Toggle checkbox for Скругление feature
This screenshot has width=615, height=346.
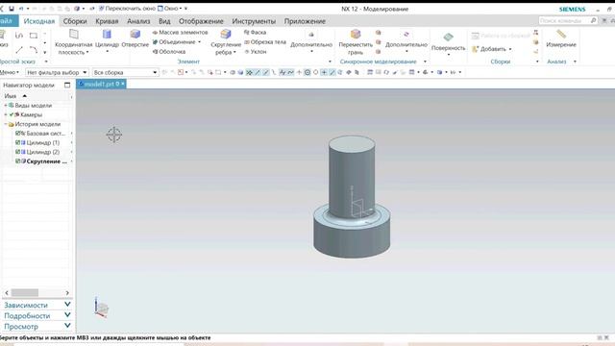click(17, 161)
